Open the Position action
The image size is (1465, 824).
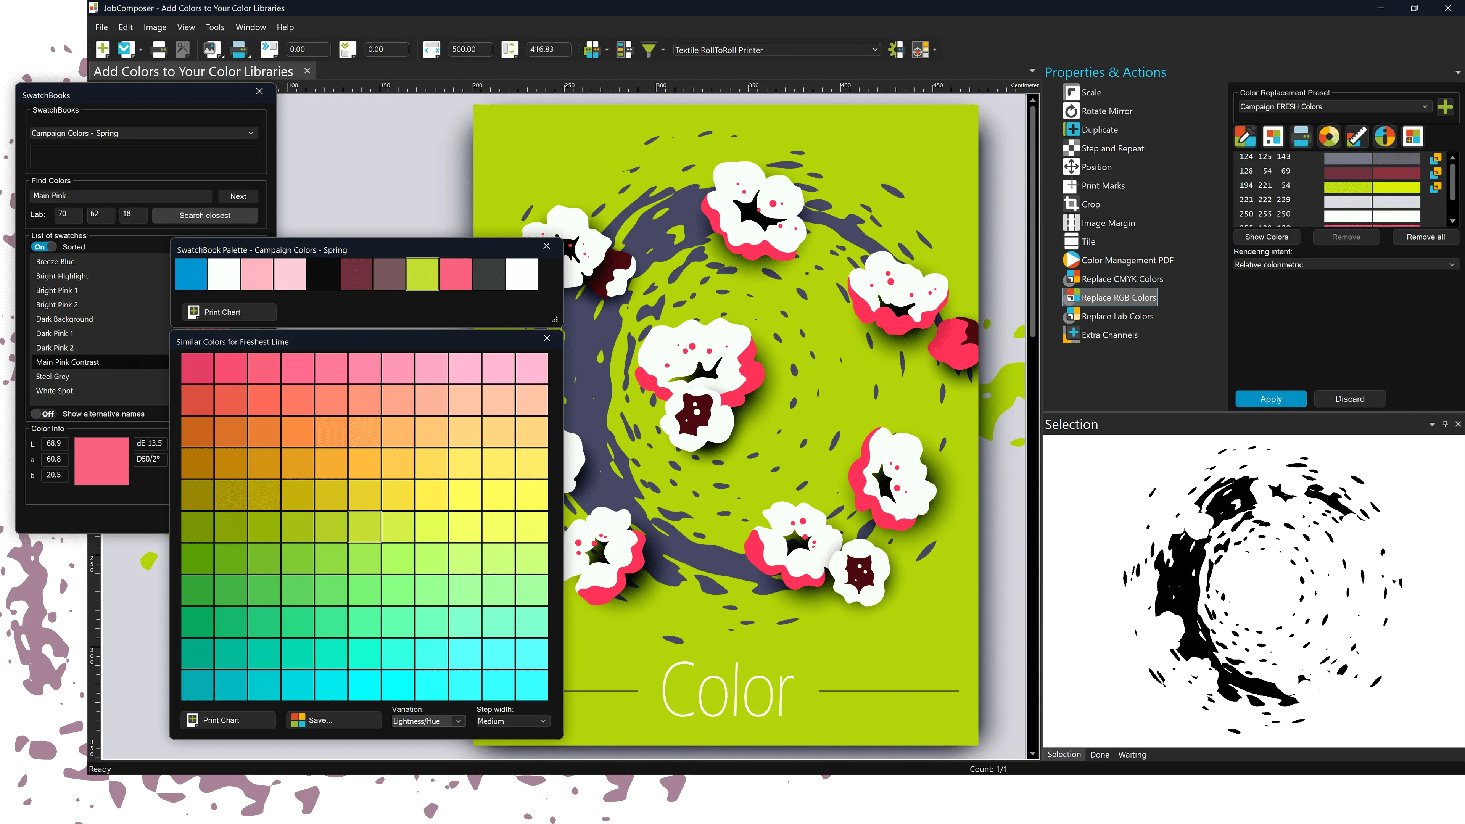click(x=1088, y=167)
